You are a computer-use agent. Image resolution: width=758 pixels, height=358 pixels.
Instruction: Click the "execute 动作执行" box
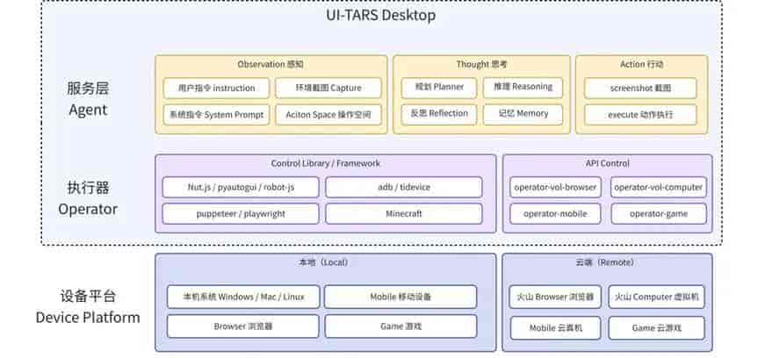pyautogui.click(x=640, y=115)
